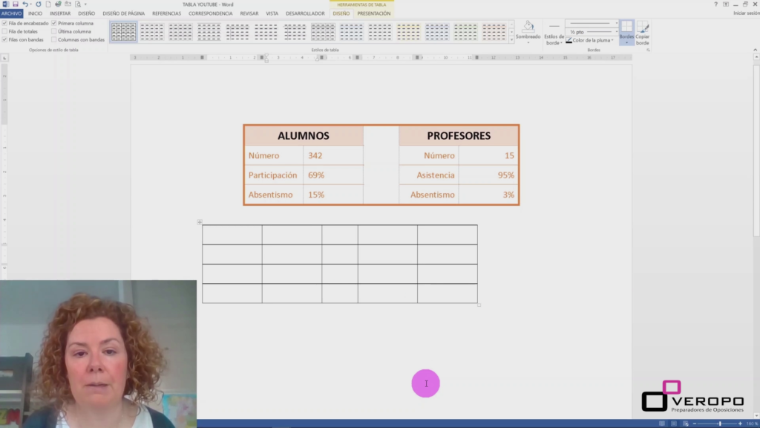Image resolution: width=760 pixels, height=428 pixels.
Task: Open zoom dialog via 160% label
Action: pos(752,424)
